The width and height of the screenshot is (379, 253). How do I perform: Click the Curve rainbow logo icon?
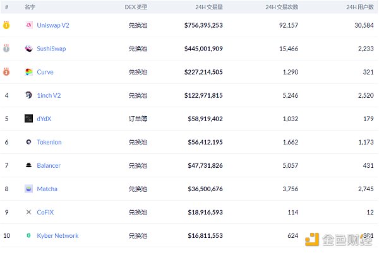click(x=29, y=72)
